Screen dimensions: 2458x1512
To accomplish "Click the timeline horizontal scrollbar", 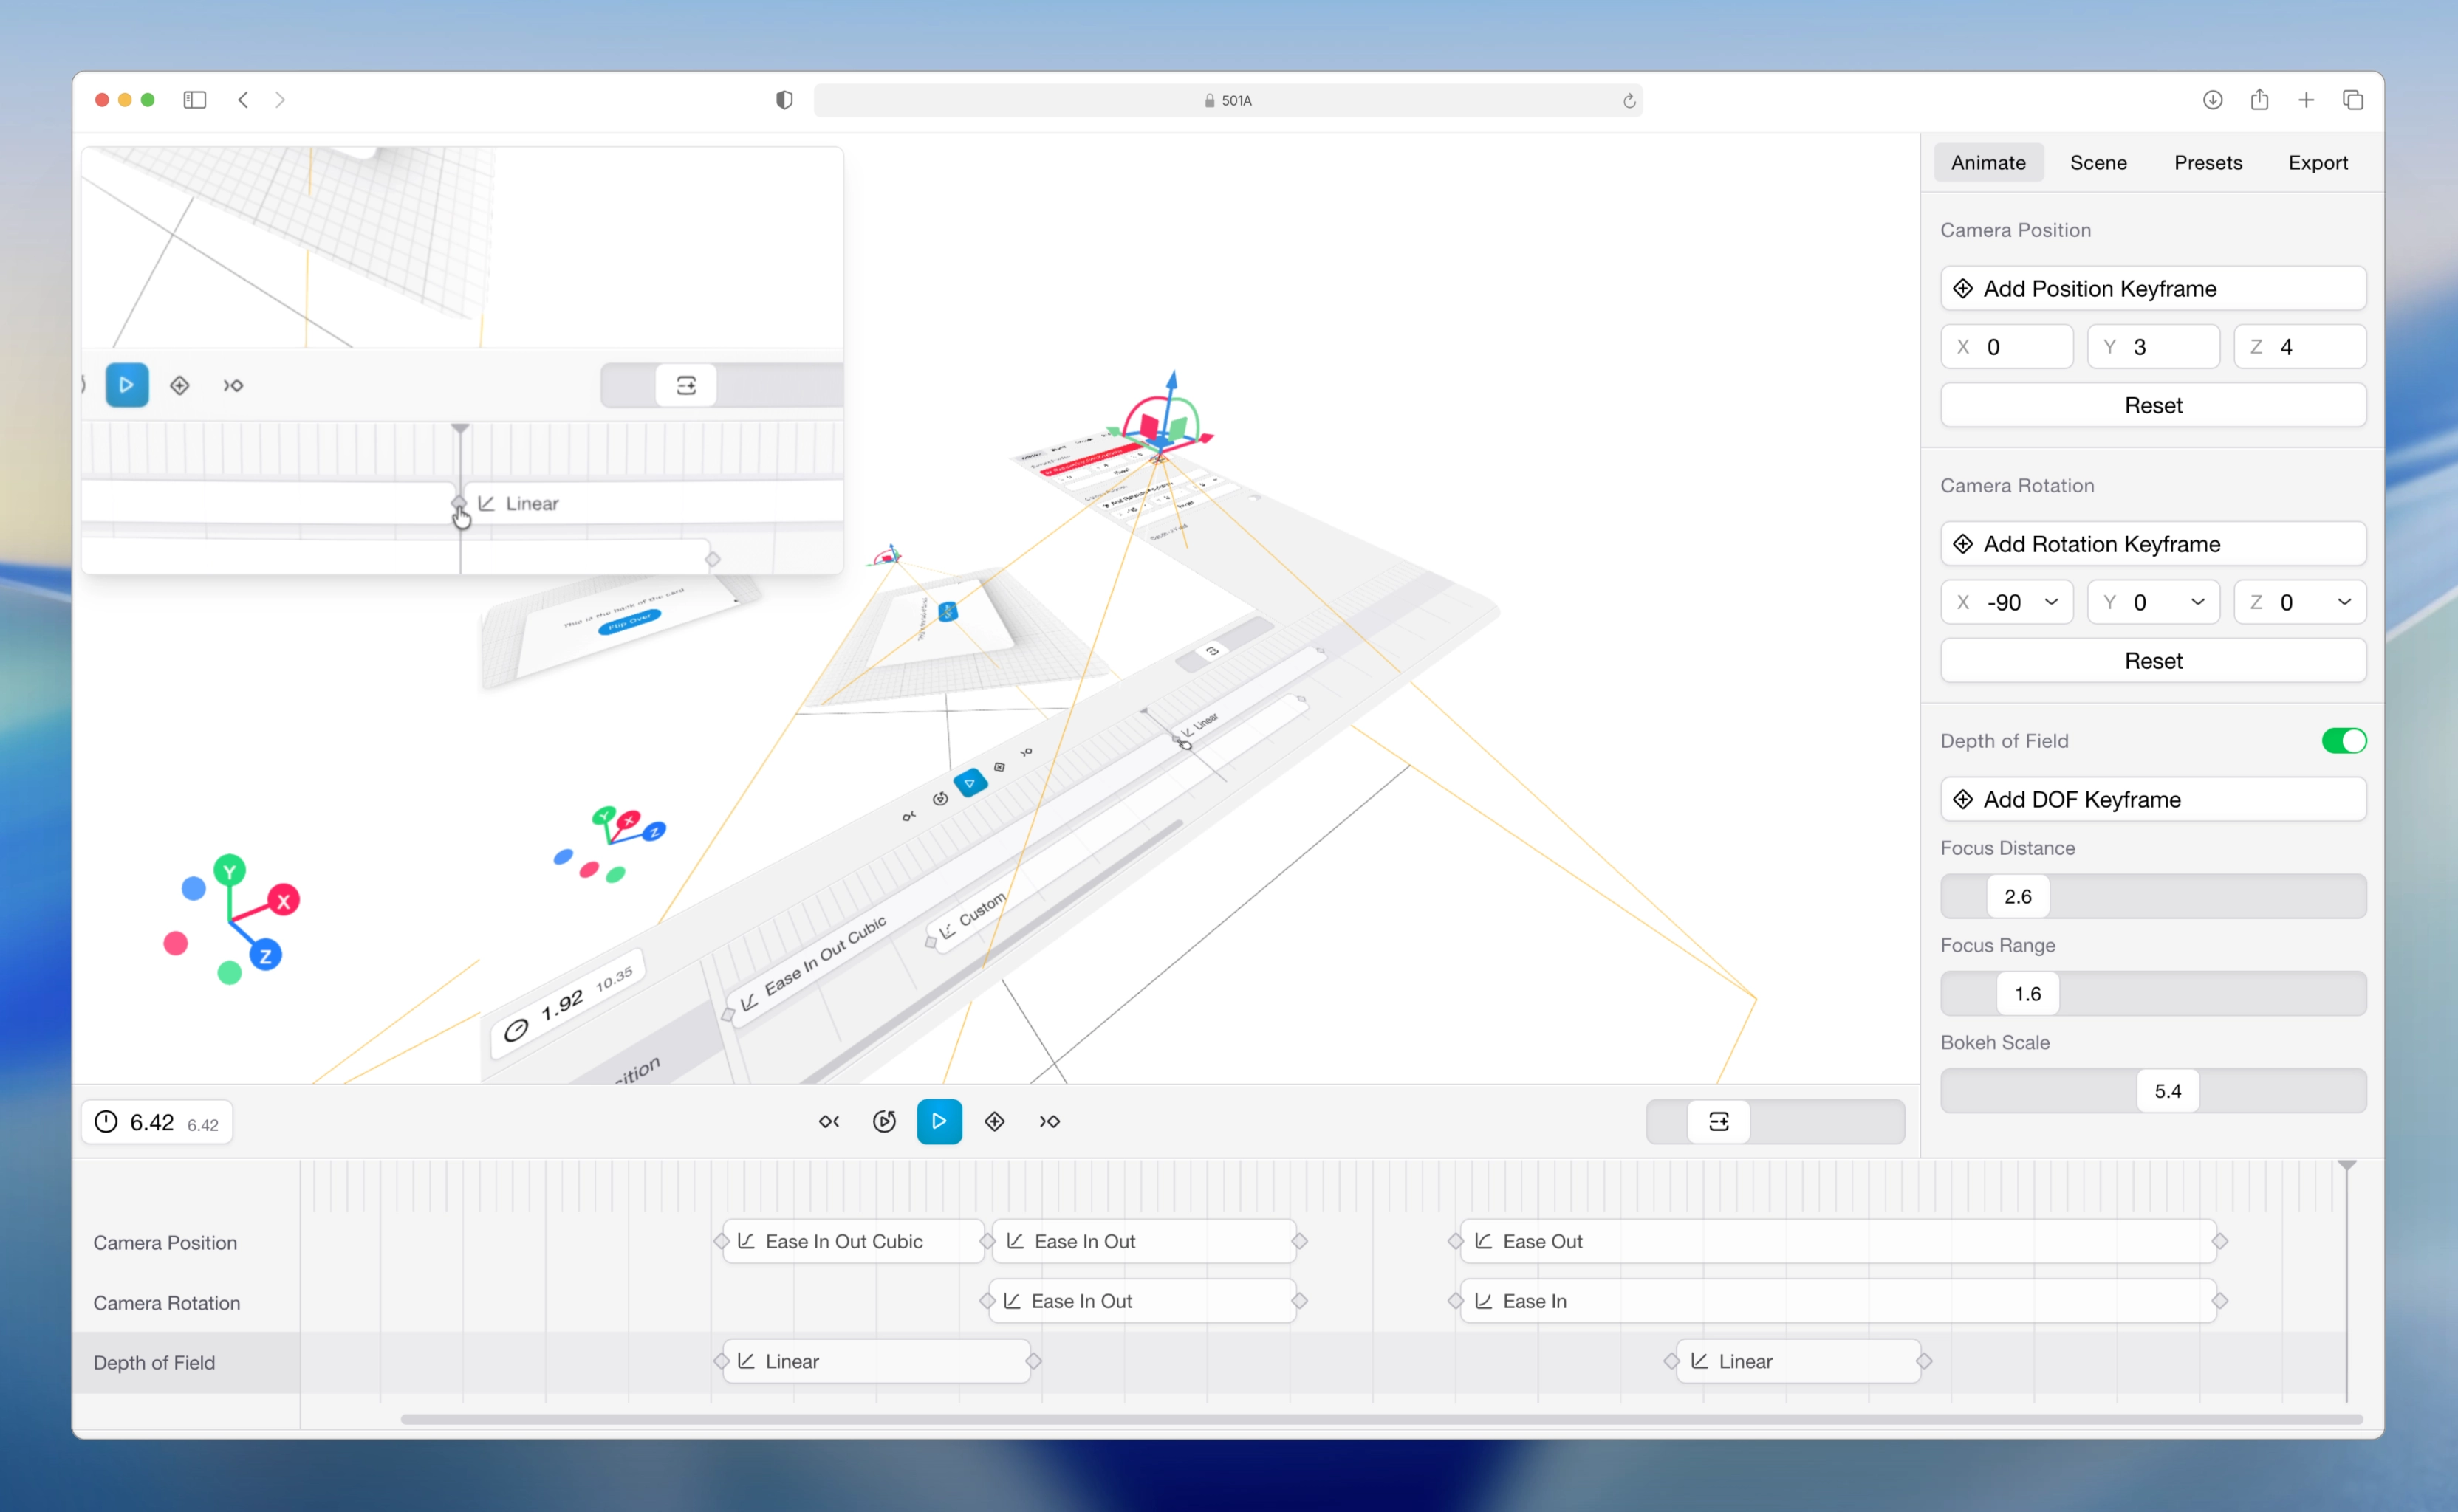I will pos(1382,1420).
